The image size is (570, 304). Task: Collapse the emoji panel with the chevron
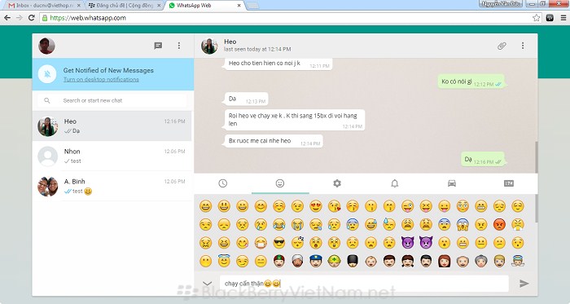point(207,284)
